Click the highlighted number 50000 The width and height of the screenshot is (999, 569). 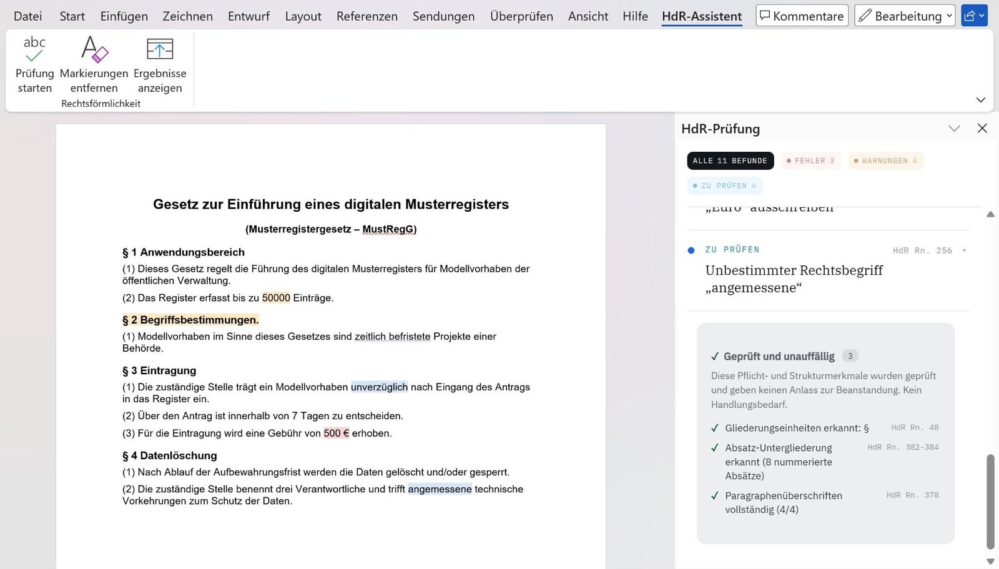276,298
